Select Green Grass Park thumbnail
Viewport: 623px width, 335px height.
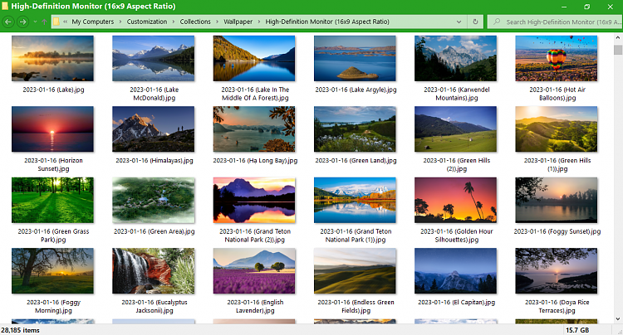(52, 200)
